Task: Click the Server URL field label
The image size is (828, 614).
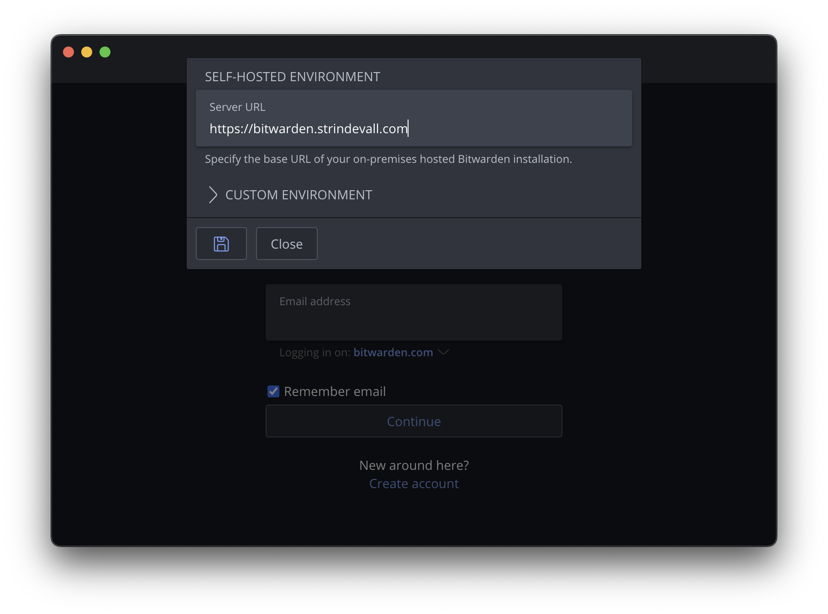Action: [237, 107]
